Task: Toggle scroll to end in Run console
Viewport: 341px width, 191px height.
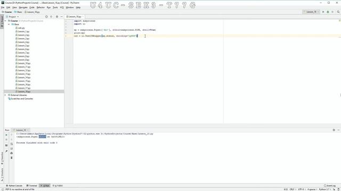Action: click(x=12, y=149)
